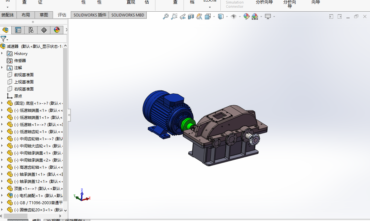The height and width of the screenshot is (221, 370).
Task: Select the Zoom to Area tool
Action: click(174, 16)
